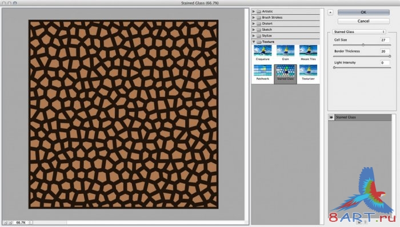Image resolution: width=400 pixels, height=227 pixels.
Task: Expand the Sketch filter folder
Action: [254, 30]
